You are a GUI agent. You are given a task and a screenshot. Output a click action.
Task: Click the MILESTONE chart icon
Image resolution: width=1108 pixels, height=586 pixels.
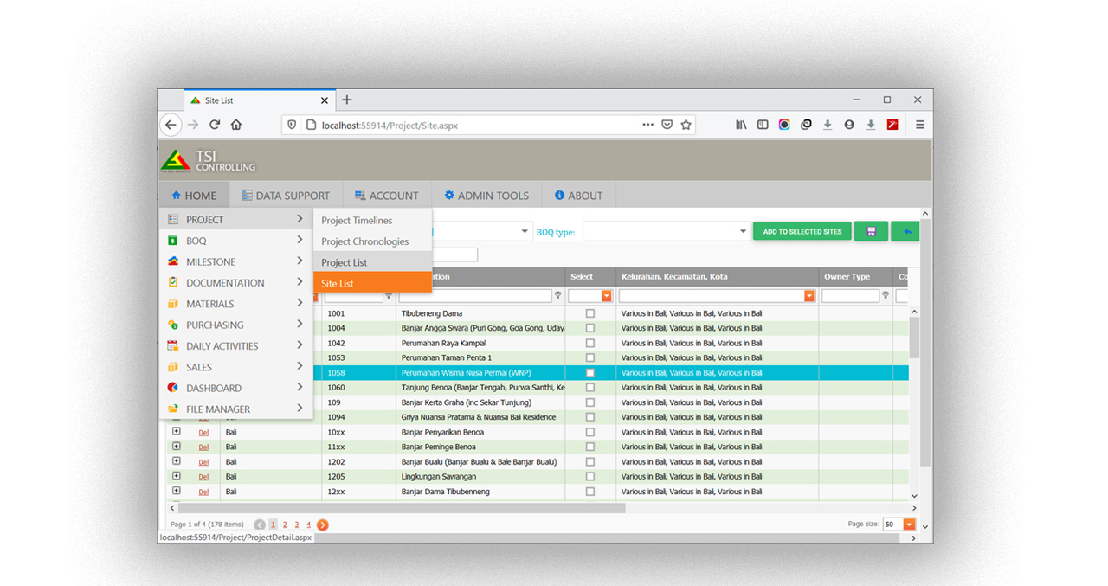(173, 261)
